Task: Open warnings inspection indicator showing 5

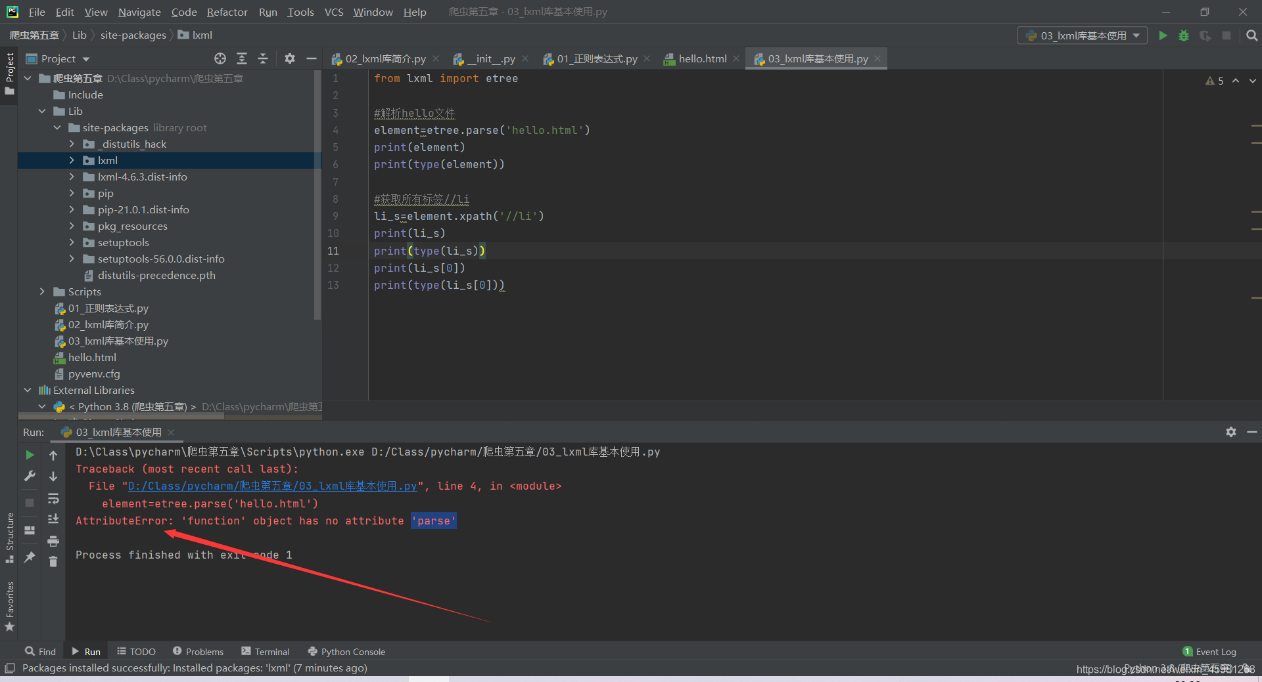Action: (x=1215, y=81)
